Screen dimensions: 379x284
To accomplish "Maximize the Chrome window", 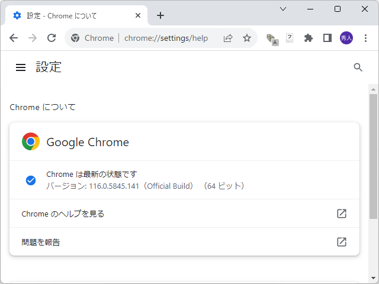I will click(338, 9).
